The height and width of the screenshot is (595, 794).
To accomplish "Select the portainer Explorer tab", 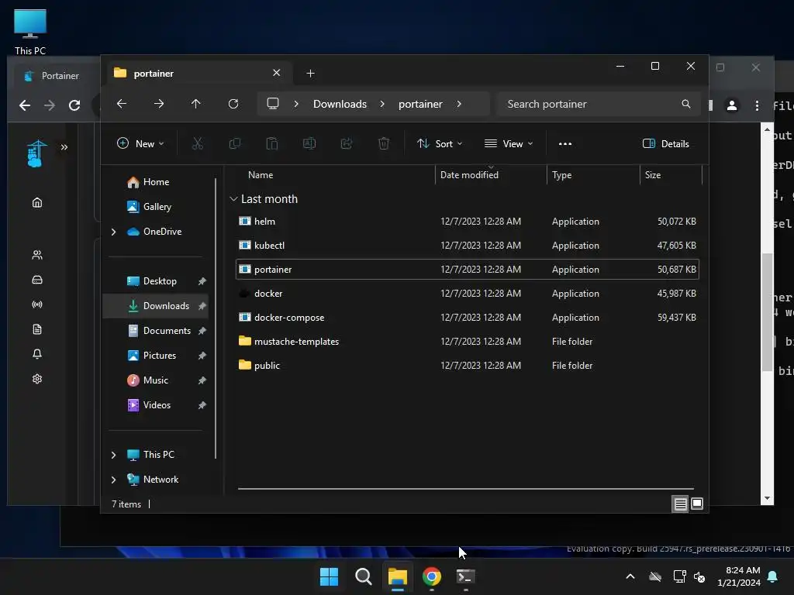I will [198, 74].
